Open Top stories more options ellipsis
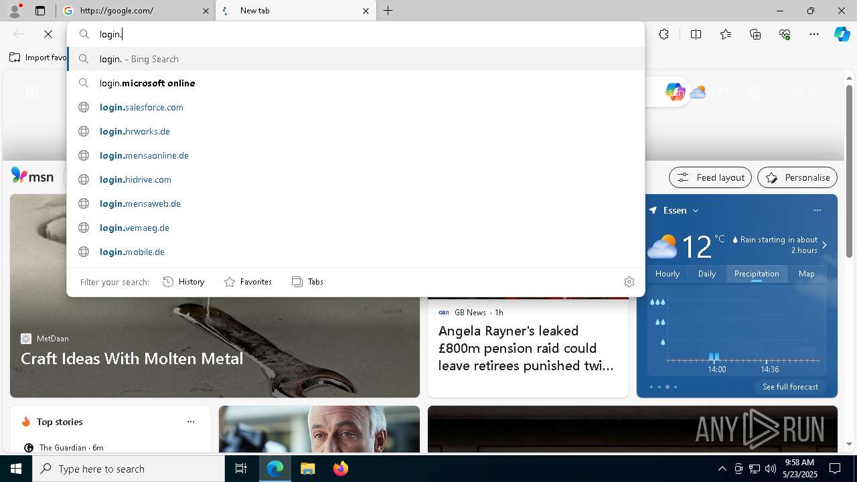Image resolution: width=857 pixels, height=482 pixels. 191,422
